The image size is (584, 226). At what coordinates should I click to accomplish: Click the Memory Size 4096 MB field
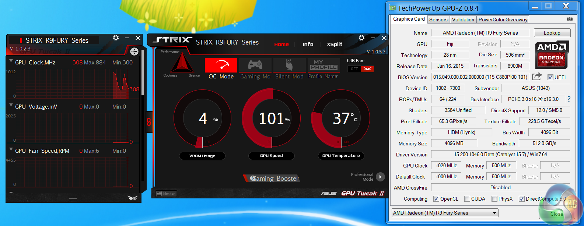point(454,143)
